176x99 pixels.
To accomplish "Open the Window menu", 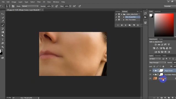I will point(56,2).
